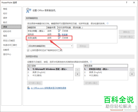Viewport: 138px width, 112px height.
Task: Open the 信任中心 options category
Action: 11,54
